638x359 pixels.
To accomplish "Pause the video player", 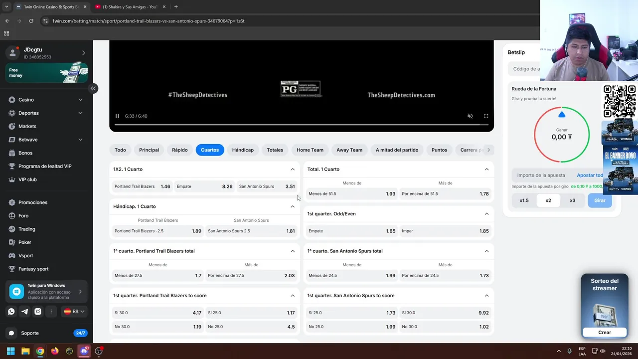I will [117, 116].
